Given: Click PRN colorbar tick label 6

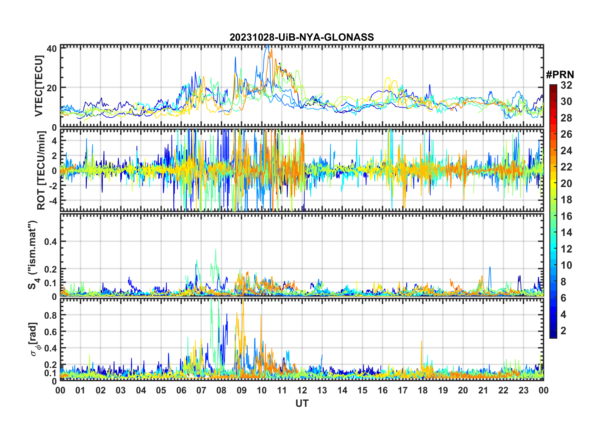Looking at the screenshot, I should coord(563,298).
